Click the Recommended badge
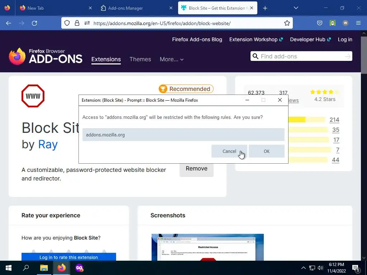 coord(186,89)
